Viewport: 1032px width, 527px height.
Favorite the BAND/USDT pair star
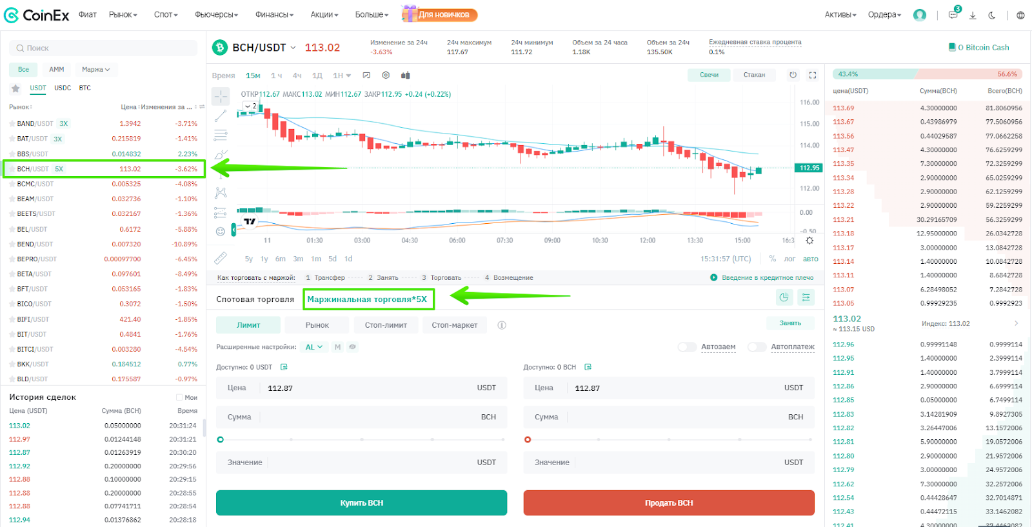(12, 124)
